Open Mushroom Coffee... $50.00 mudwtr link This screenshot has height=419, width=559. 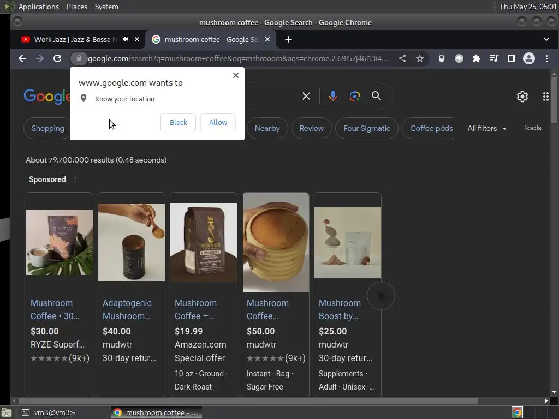267,309
